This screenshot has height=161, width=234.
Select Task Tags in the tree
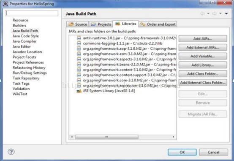tap(21, 83)
